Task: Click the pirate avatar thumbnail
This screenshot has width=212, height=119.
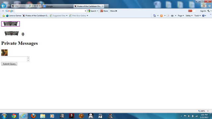Action: 4,53
